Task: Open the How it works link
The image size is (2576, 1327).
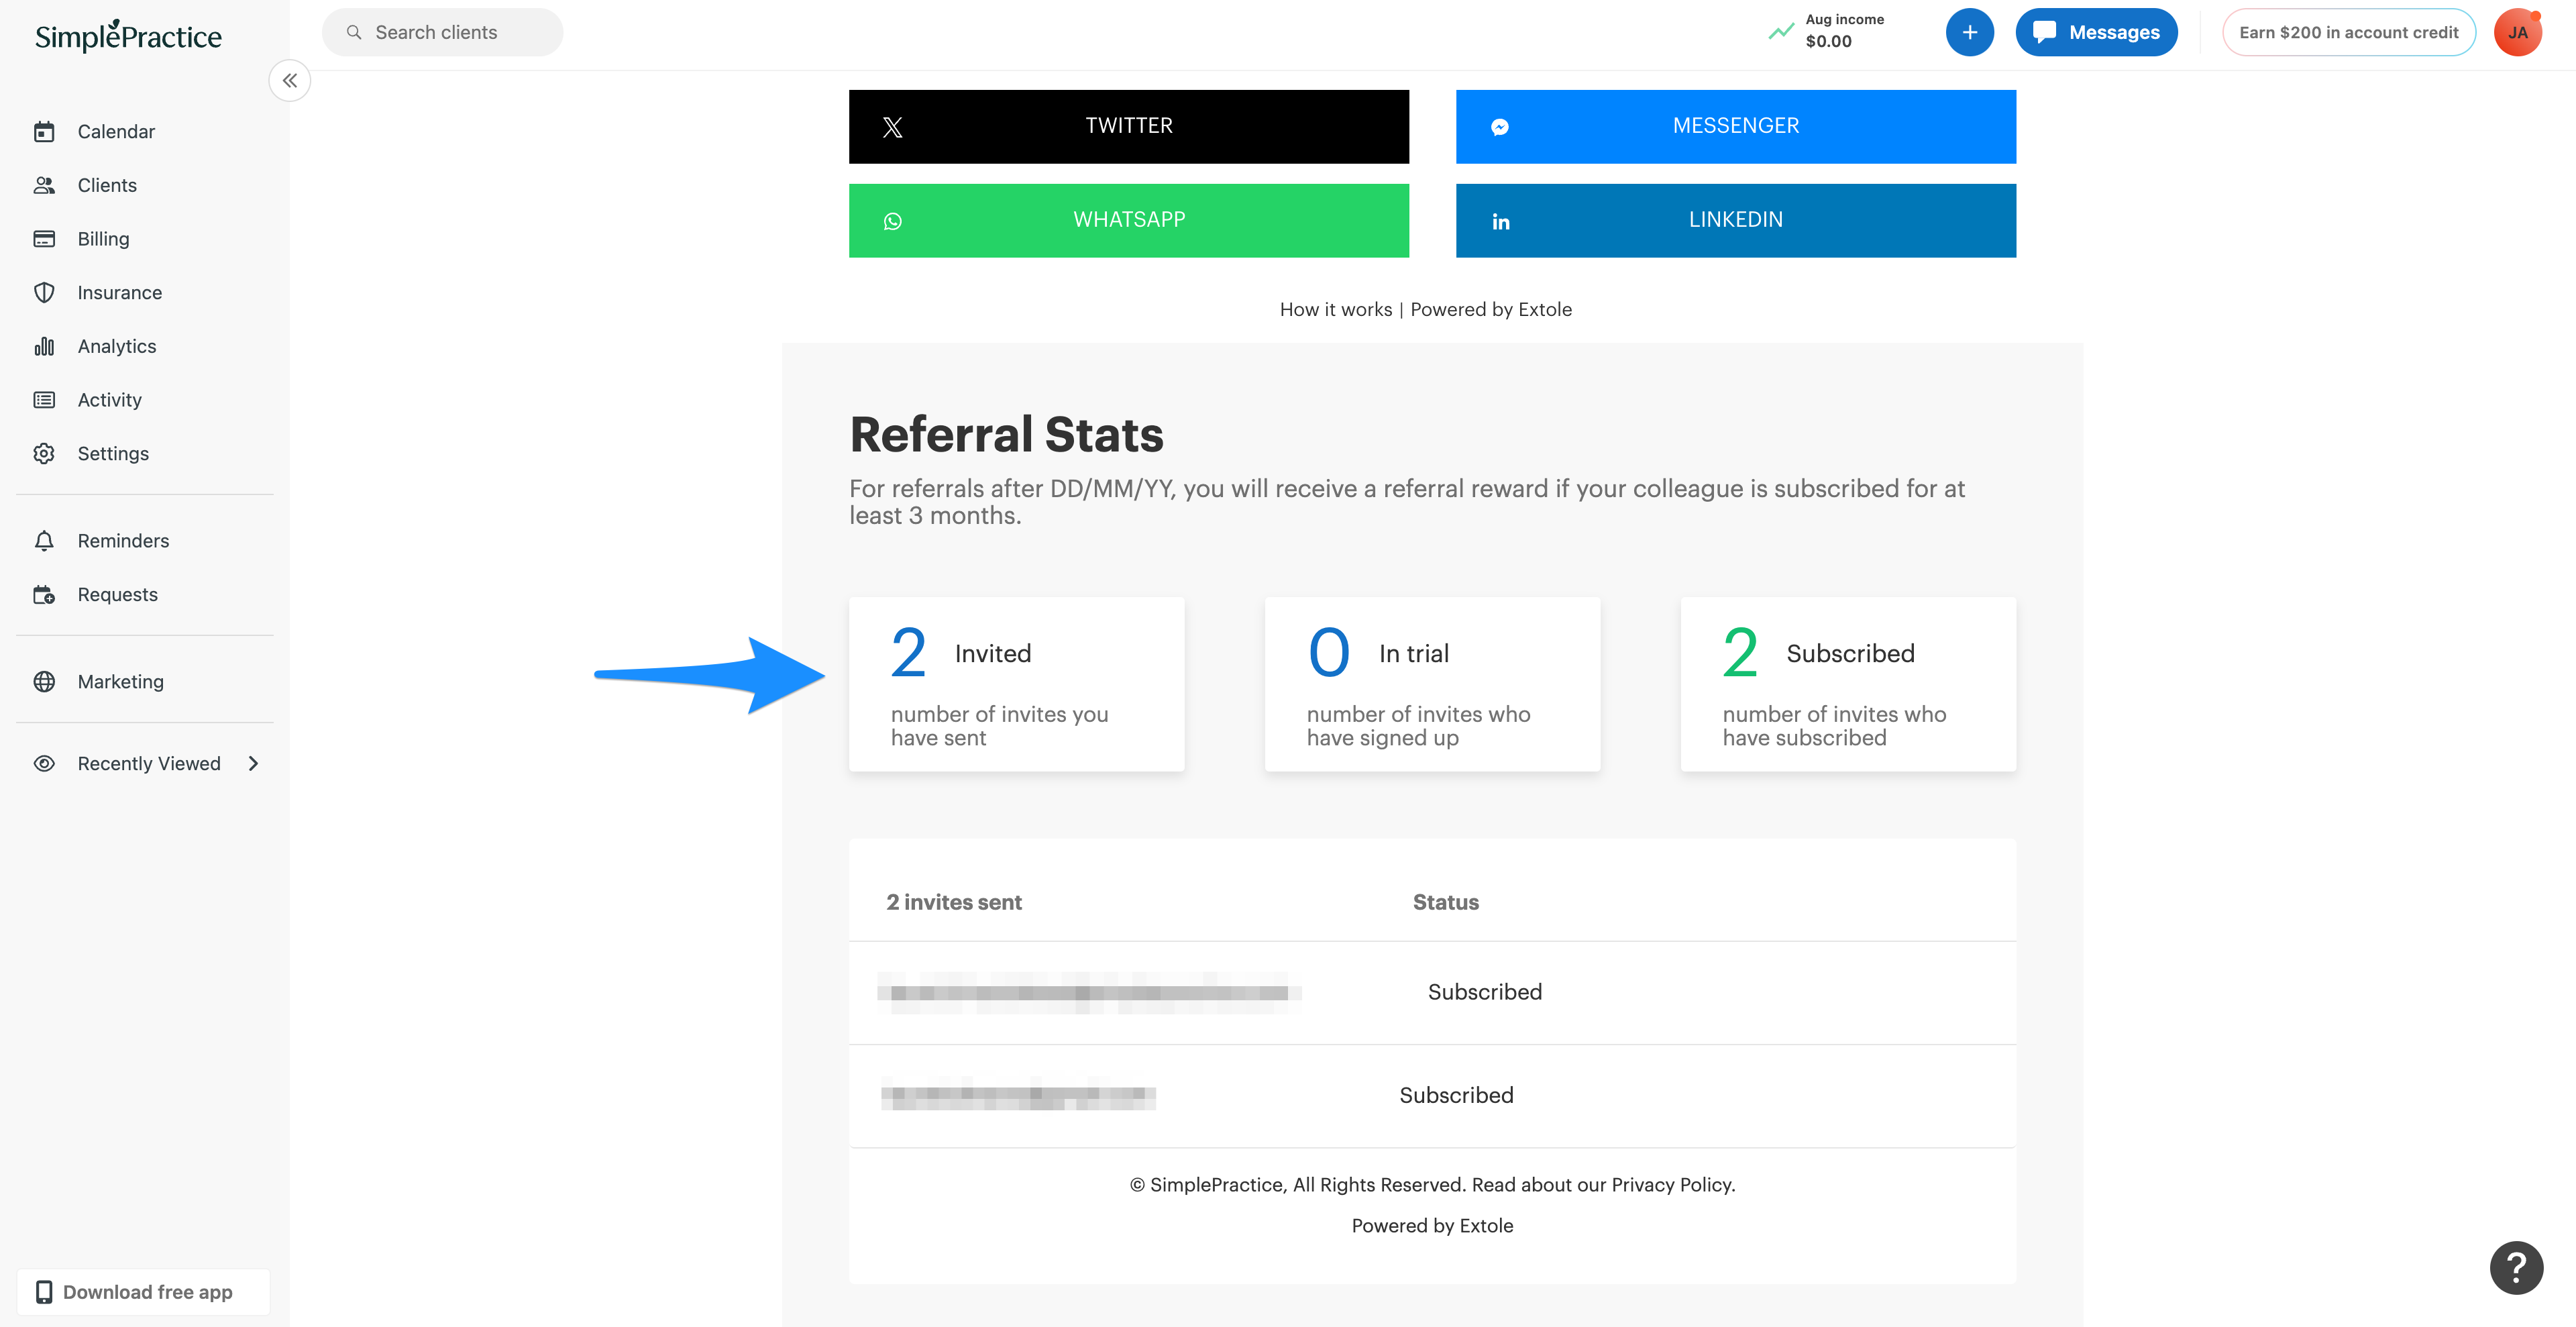Action: (1336, 309)
